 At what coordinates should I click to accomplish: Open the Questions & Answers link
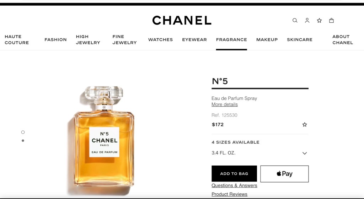234,185
